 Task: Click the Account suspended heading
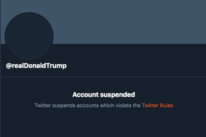click(104, 95)
